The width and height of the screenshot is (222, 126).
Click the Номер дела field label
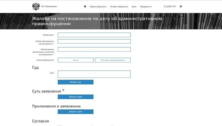click(x=48, y=35)
